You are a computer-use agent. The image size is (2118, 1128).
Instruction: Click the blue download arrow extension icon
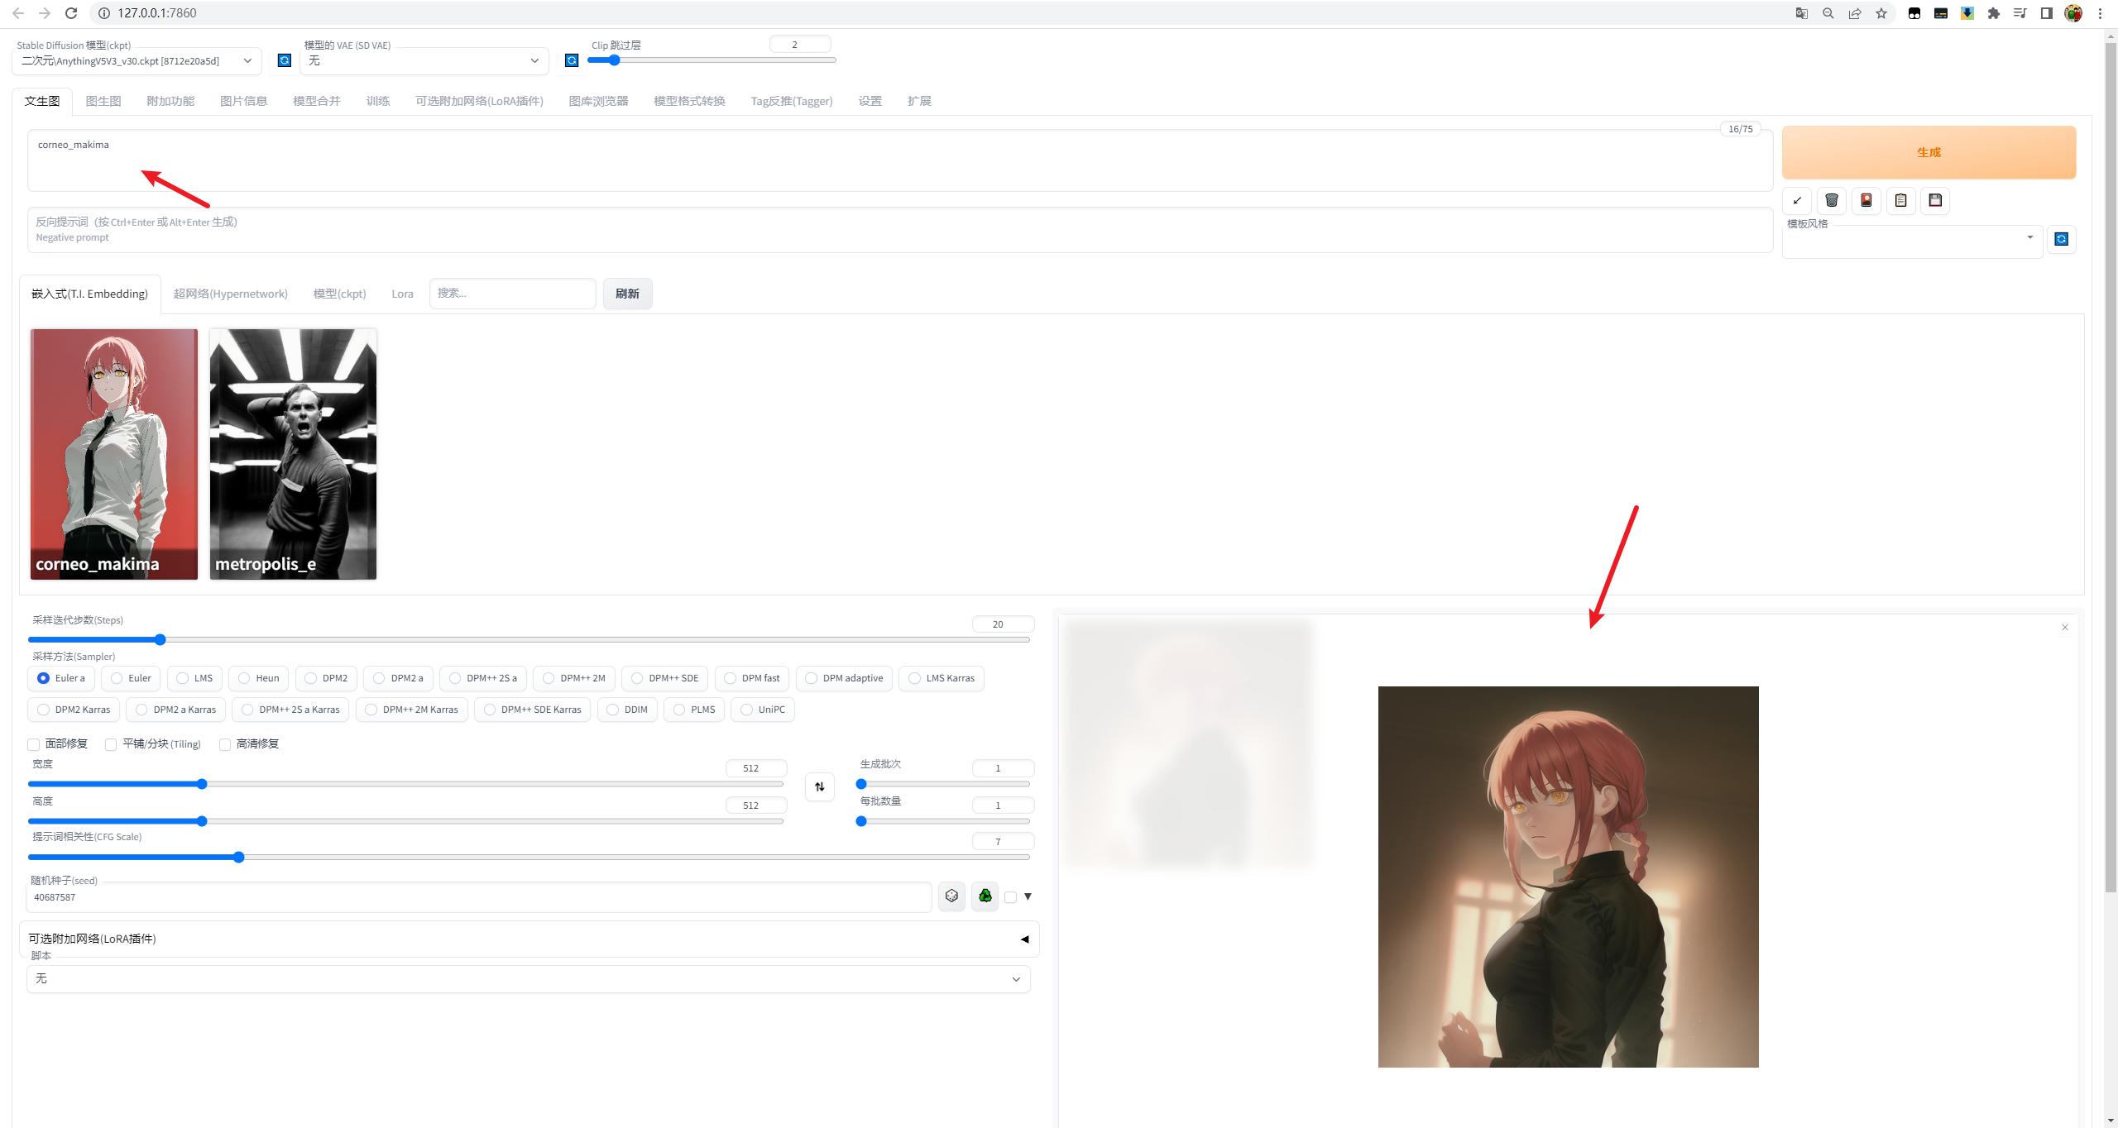pyautogui.click(x=1967, y=13)
